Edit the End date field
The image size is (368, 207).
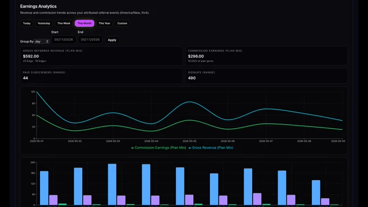[90, 39]
